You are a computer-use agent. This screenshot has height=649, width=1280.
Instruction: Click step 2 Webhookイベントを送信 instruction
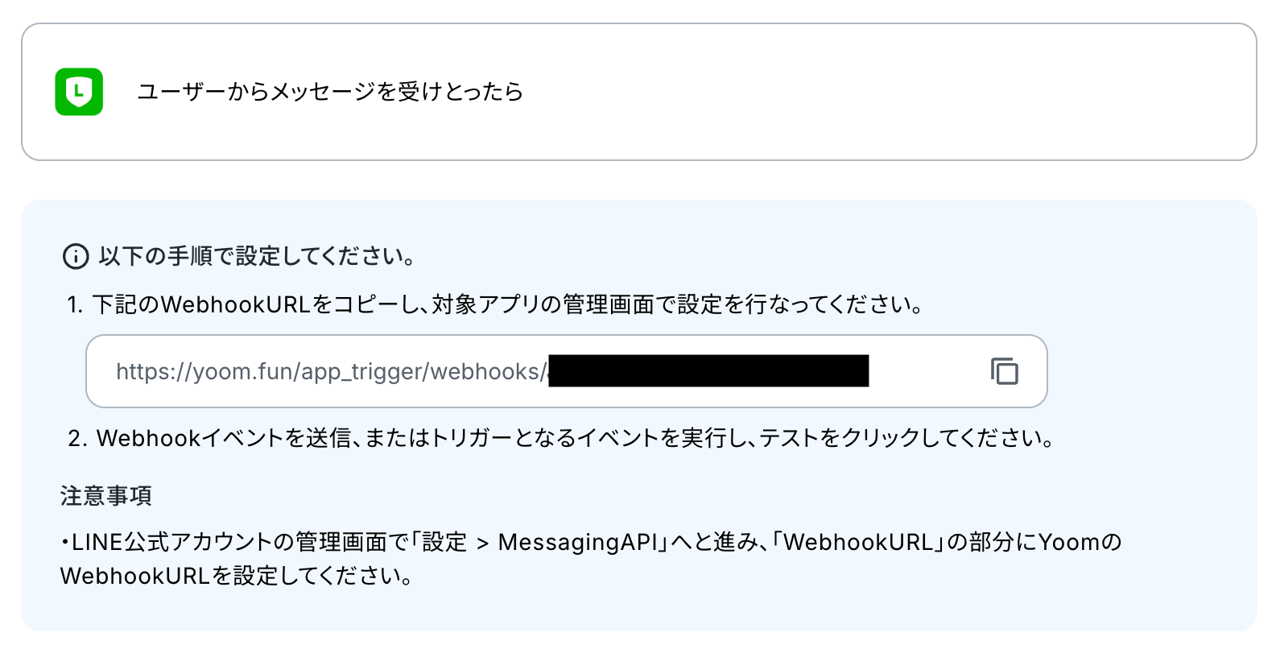point(561,438)
